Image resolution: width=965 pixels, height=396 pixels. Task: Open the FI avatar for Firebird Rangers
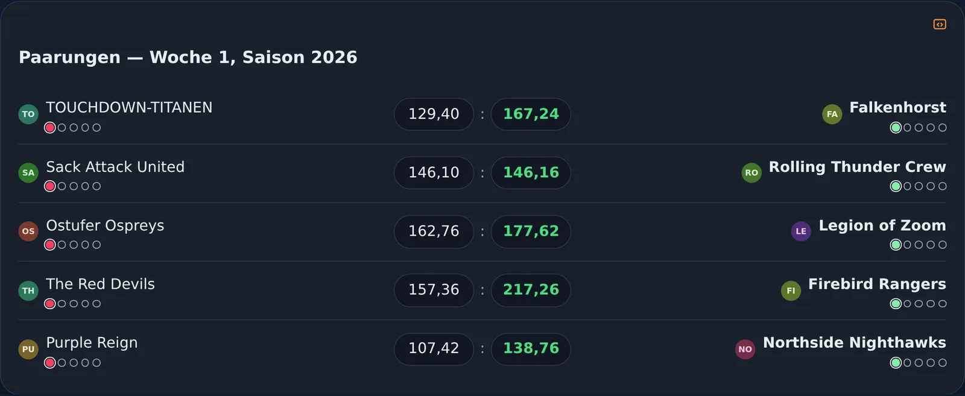791,291
